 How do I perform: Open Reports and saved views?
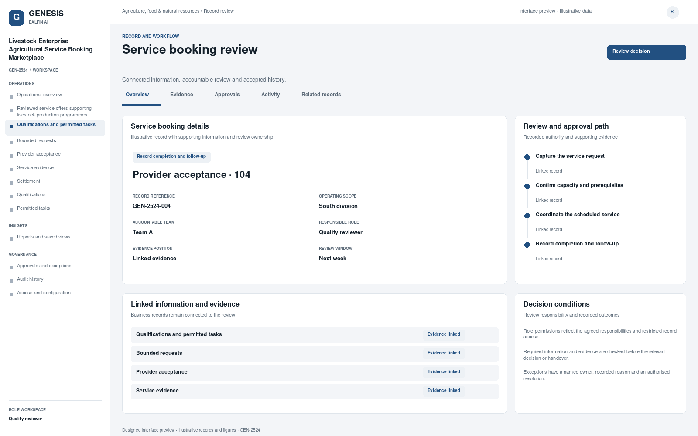click(x=55, y=237)
